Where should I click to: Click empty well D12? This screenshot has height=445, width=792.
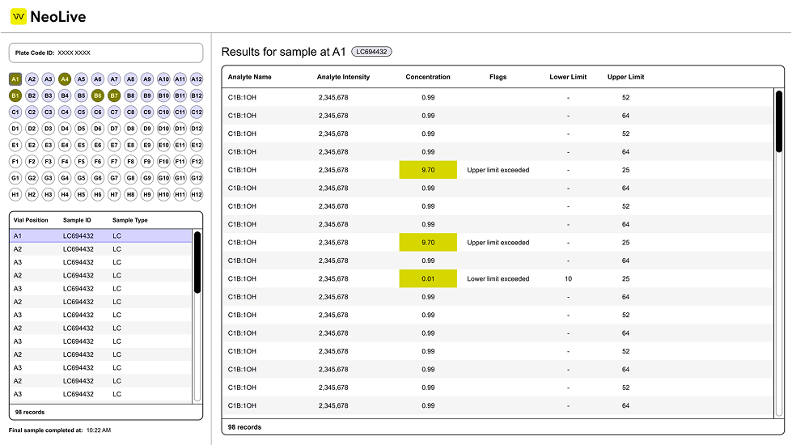coord(197,129)
